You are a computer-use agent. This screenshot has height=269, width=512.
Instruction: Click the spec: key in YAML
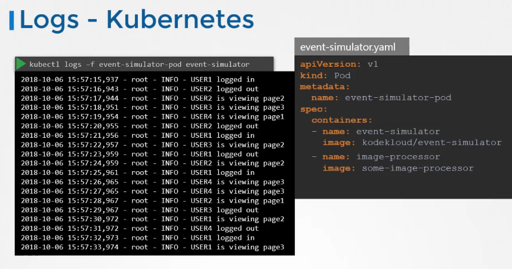pos(313,109)
